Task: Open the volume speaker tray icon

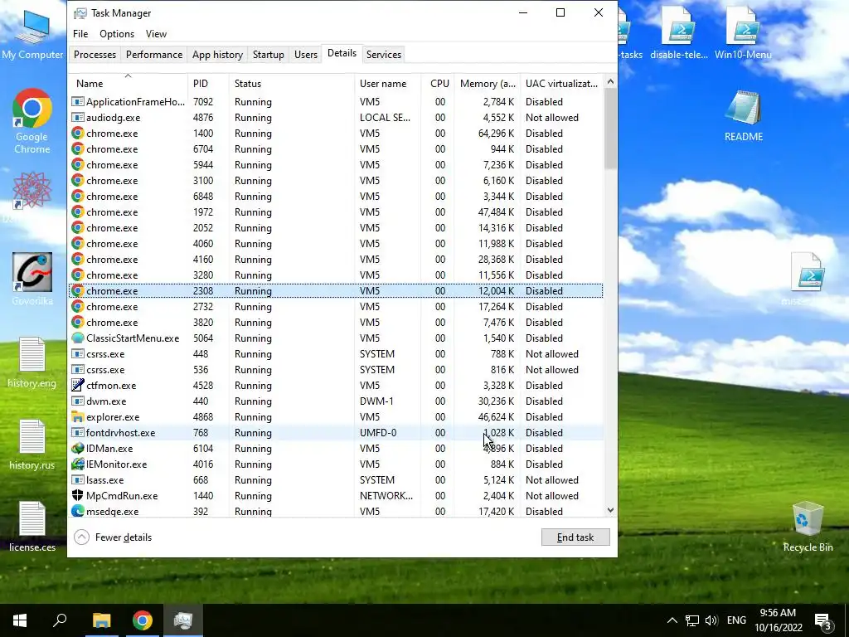Action: (x=711, y=620)
